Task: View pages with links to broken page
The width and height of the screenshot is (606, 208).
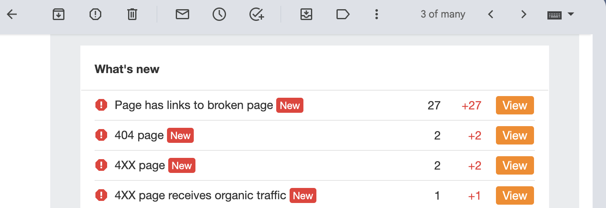Action: pyautogui.click(x=514, y=105)
